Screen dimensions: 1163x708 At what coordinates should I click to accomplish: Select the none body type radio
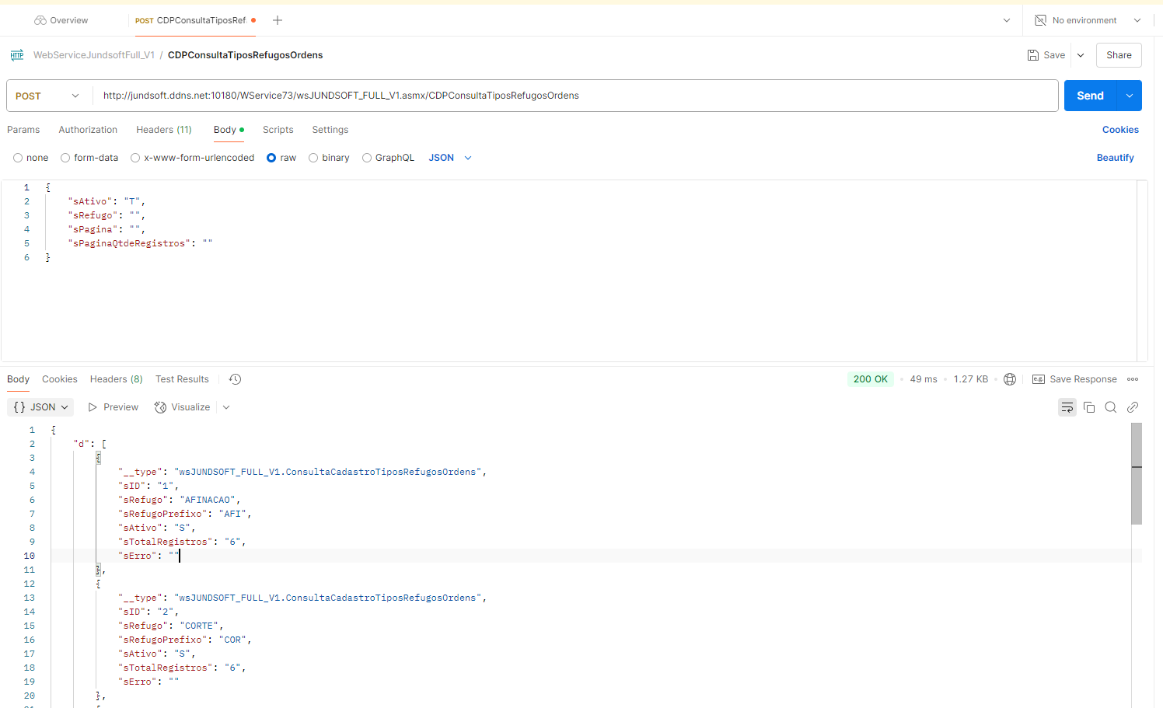18,158
